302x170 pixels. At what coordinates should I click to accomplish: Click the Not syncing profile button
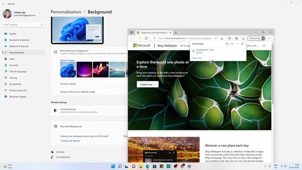tap(257, 38)
